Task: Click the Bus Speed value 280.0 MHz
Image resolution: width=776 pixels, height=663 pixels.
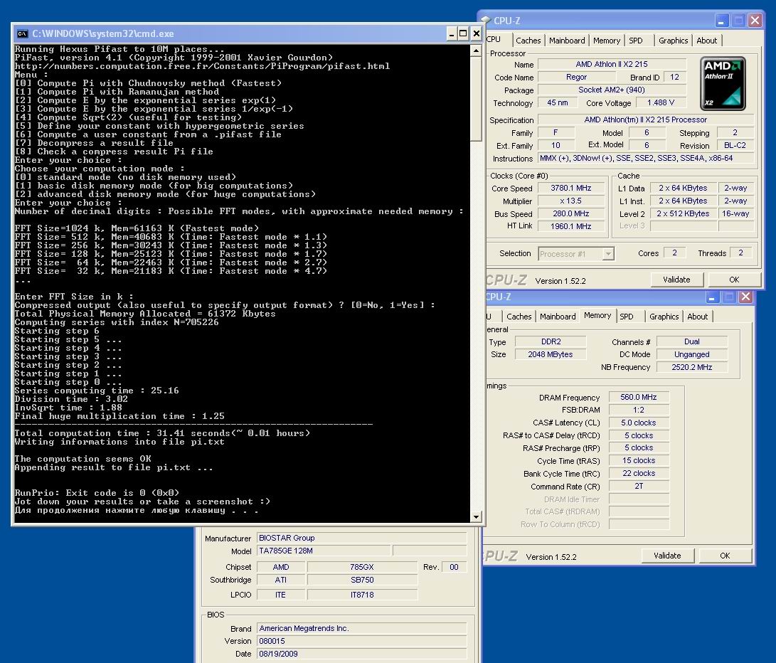Action: (x=571, y=214)
